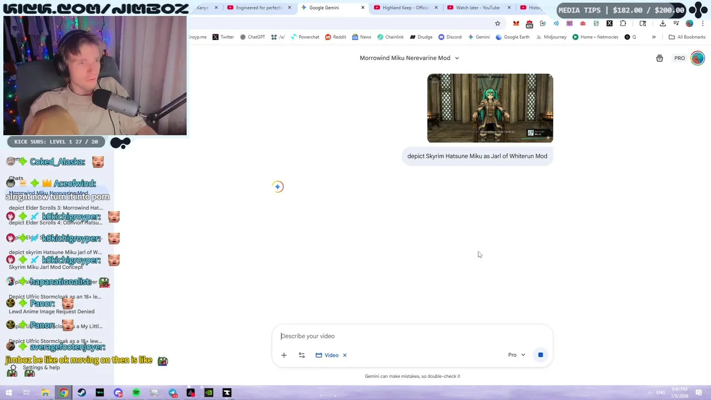Open Lewd Anime Image Request Denied chat
Image resolution: width=711 pixels, height=400 pixels.
tap(52, 312)
